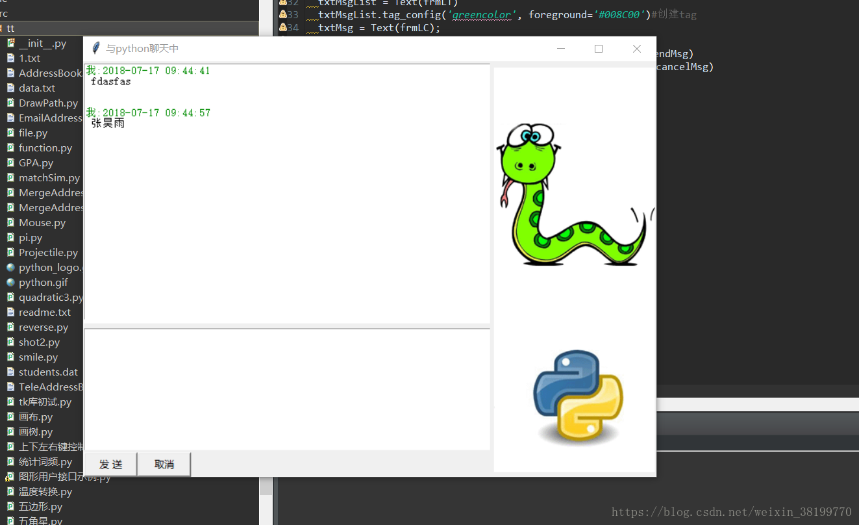The width and height of the screenshot is (859, 525).
Task: Click the Projectile.py file icon
Action: tap(10, 252)
